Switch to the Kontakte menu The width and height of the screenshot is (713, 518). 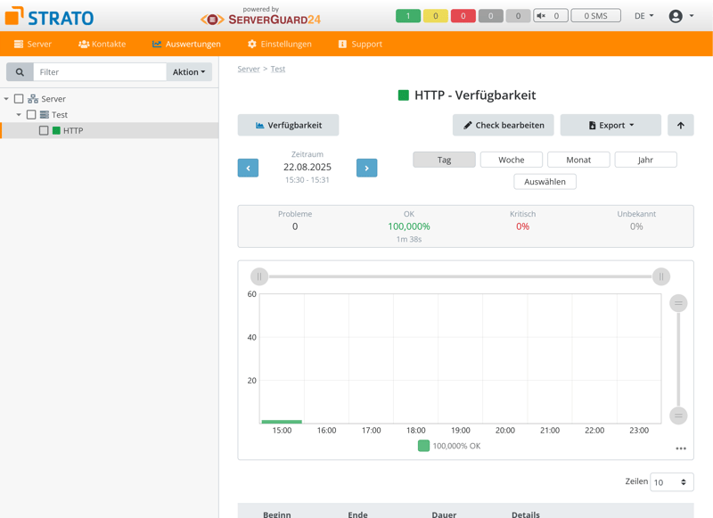(102, 44)
